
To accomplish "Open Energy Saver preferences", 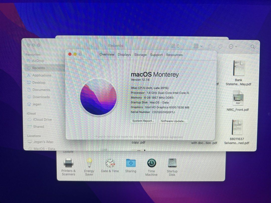I will pos(89,167).
